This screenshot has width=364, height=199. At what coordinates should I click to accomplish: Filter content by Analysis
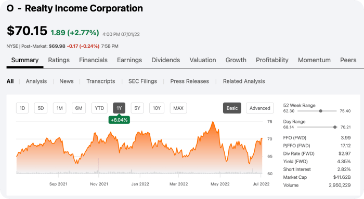coord(36,81)
